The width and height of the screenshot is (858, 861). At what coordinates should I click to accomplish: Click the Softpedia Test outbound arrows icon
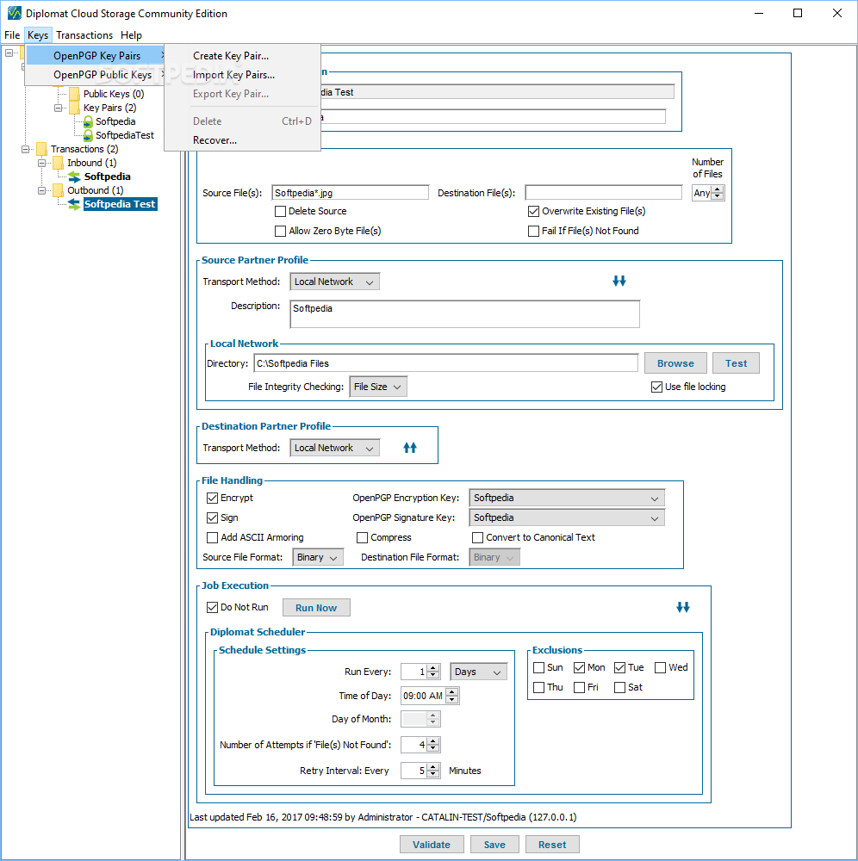tap(74, 204)
